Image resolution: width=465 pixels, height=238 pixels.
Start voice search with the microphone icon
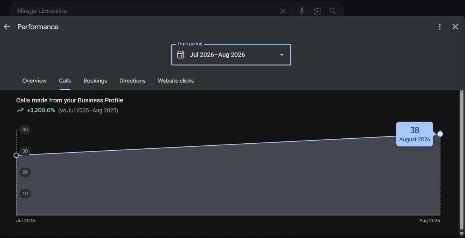coord(301,11)
